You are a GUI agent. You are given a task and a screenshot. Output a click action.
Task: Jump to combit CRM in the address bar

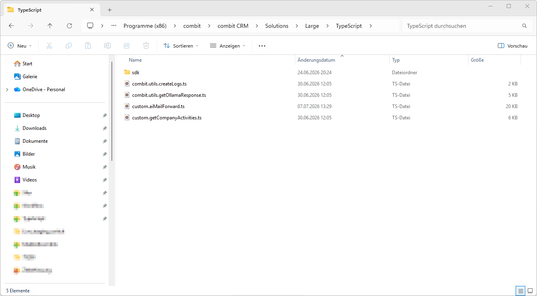tap(233, 26)
